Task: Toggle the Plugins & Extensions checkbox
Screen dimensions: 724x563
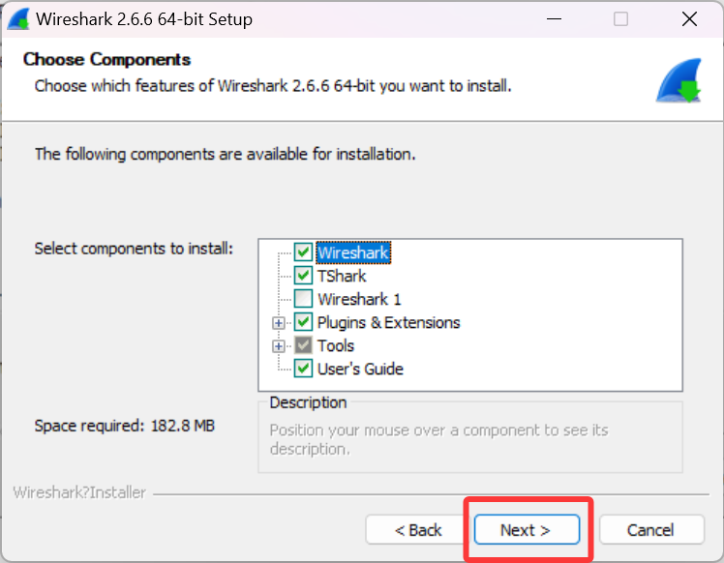Action: pos(303,322)
